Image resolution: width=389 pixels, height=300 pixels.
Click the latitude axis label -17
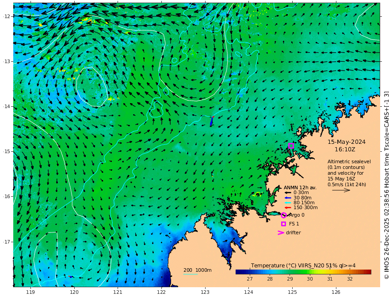[x=7, y=242]
